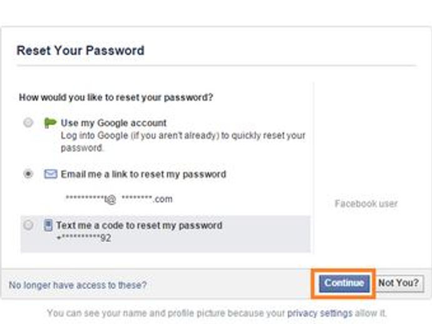Click the green Google account flag icon
This screenshot has height=324, width=432.
(50, 123)
